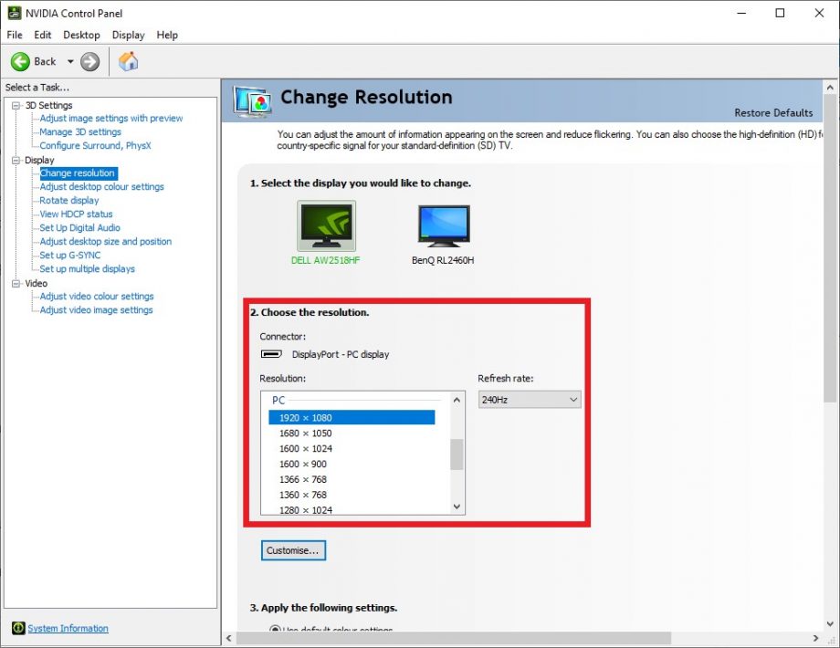Click the Customise... button

coord(293,550)
